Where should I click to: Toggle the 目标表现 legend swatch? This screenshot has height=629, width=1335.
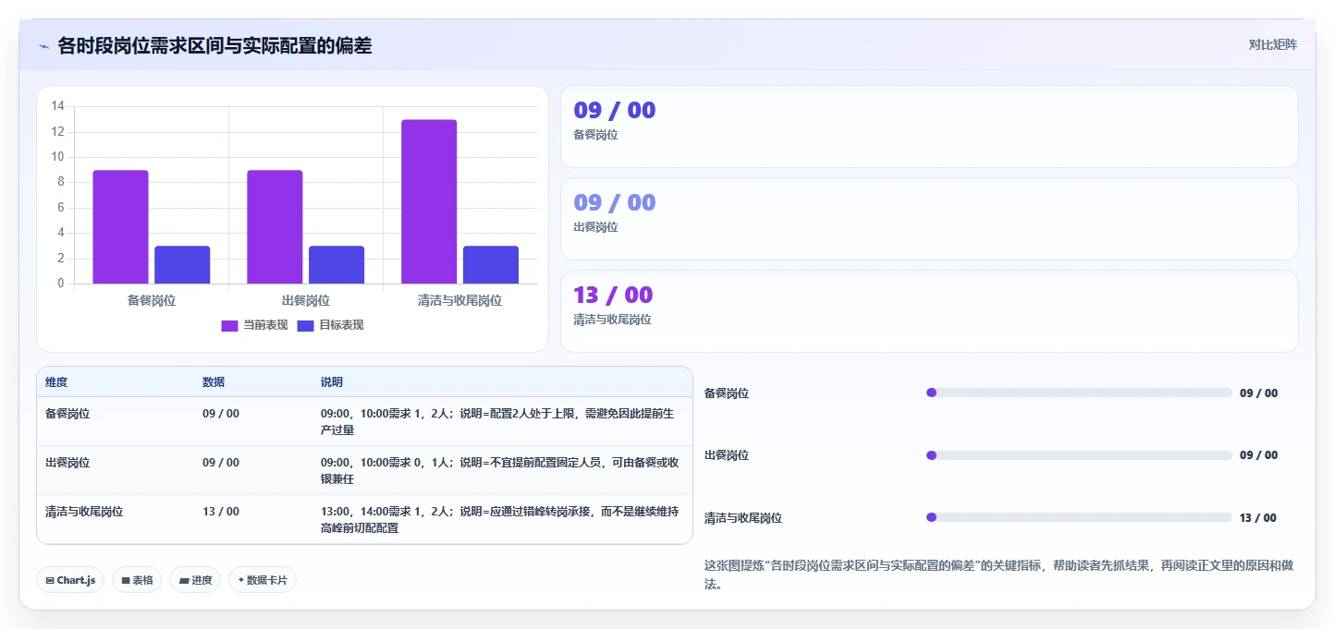[x=306, y=325]
